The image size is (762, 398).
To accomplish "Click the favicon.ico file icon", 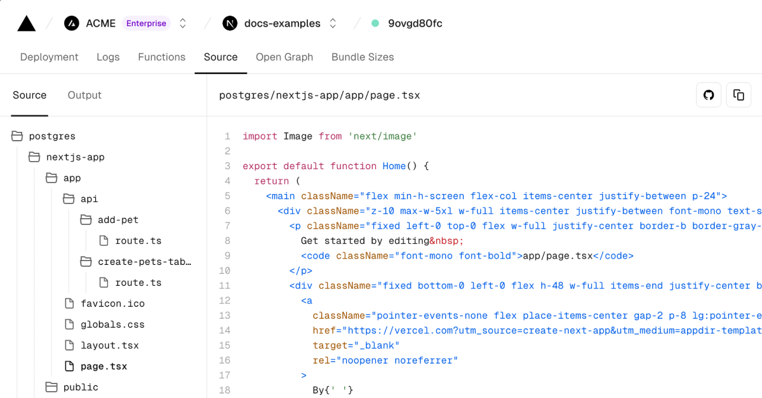I will (x=69, y=303).
